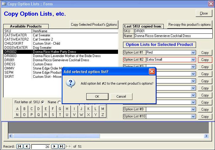Filter by letter W

(x=82, y=115)
